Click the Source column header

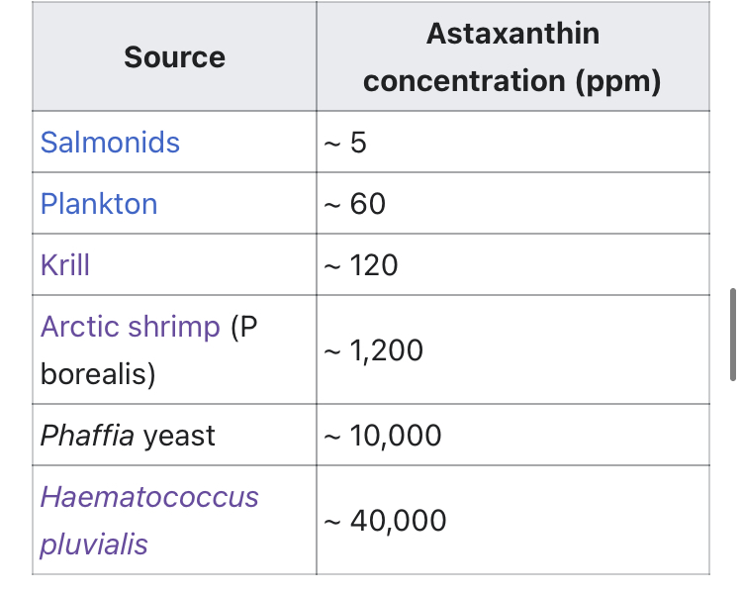point(174,56)
